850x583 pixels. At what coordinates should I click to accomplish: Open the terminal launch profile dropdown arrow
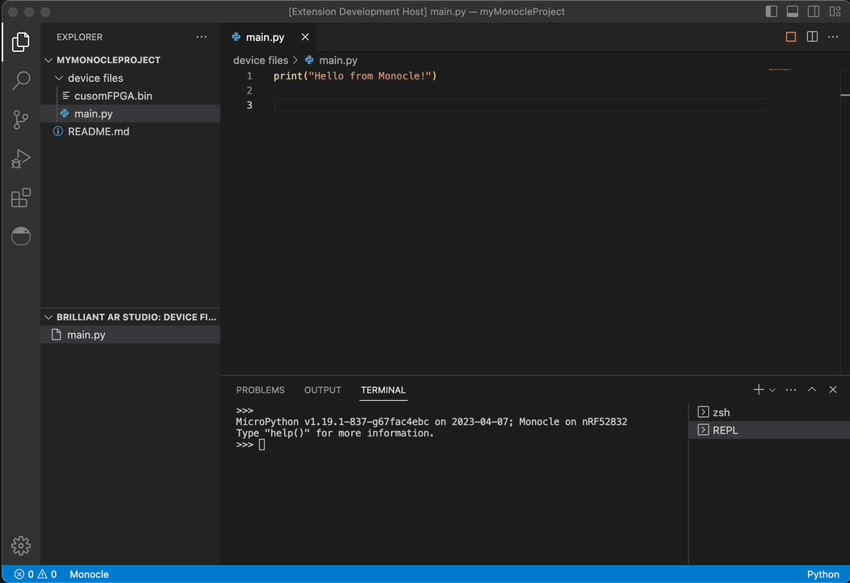pyautogui.click(x=772, y=390)
